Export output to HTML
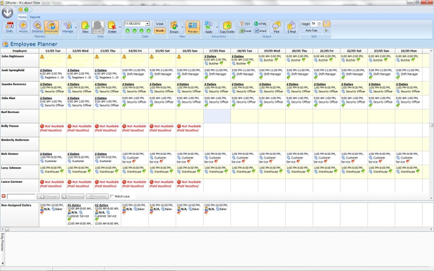This screenshot has height=271, width=434. point(260,24)
